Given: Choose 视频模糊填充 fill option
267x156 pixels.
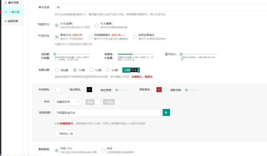Looking at the screenshot, I should (90, 37).
